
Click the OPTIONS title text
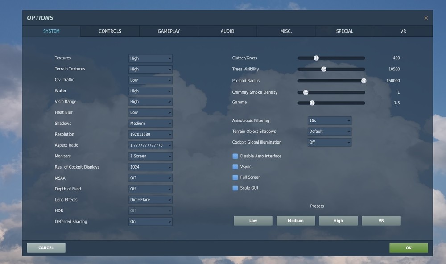[x=40, y=18]
